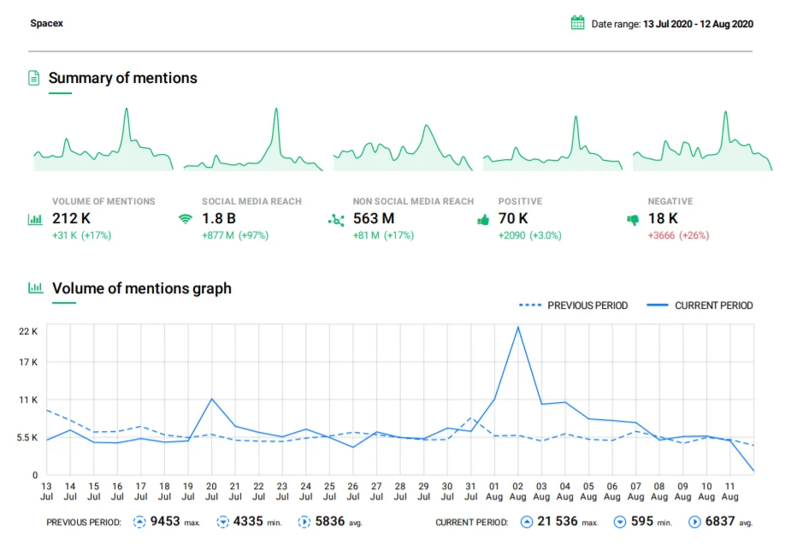
Task: Click the +31 K (+17%) change value
Action: (81, 235)
